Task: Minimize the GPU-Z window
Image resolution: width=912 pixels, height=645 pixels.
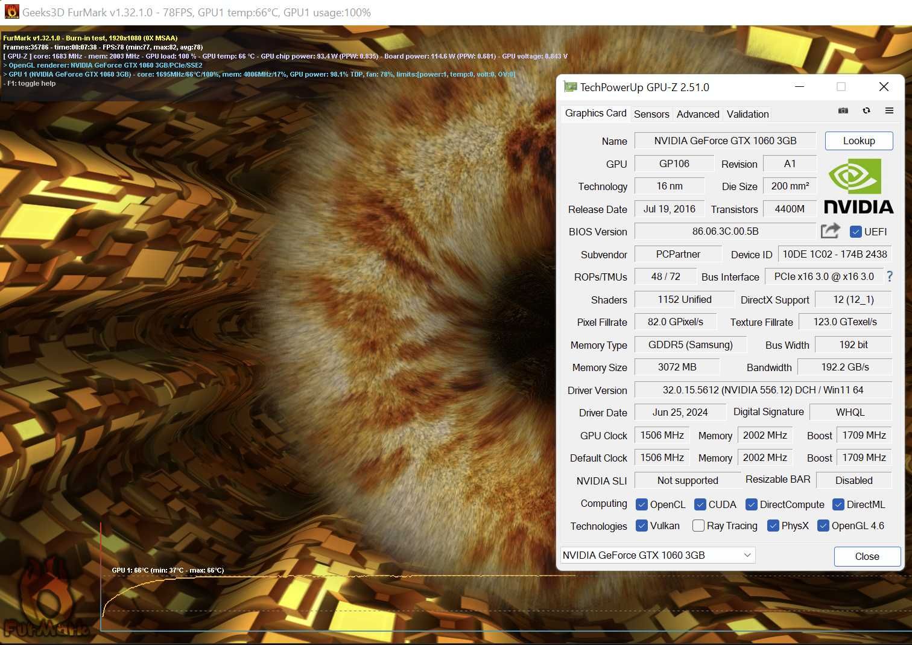Action: (800, 87)
